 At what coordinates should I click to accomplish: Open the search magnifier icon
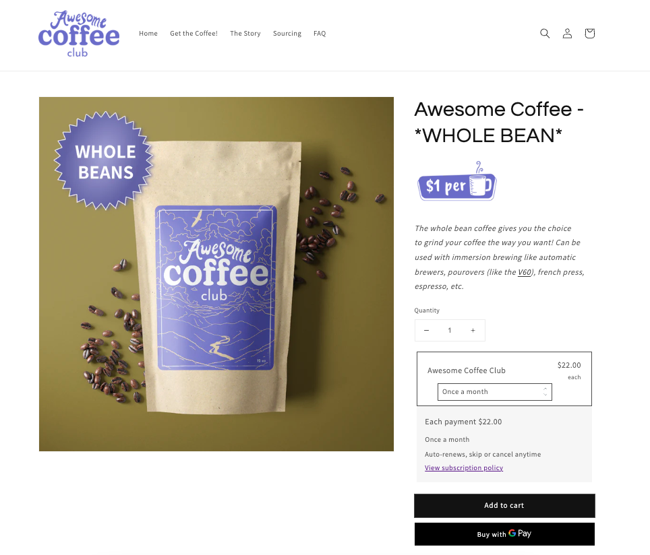click(x=545, y=34)
